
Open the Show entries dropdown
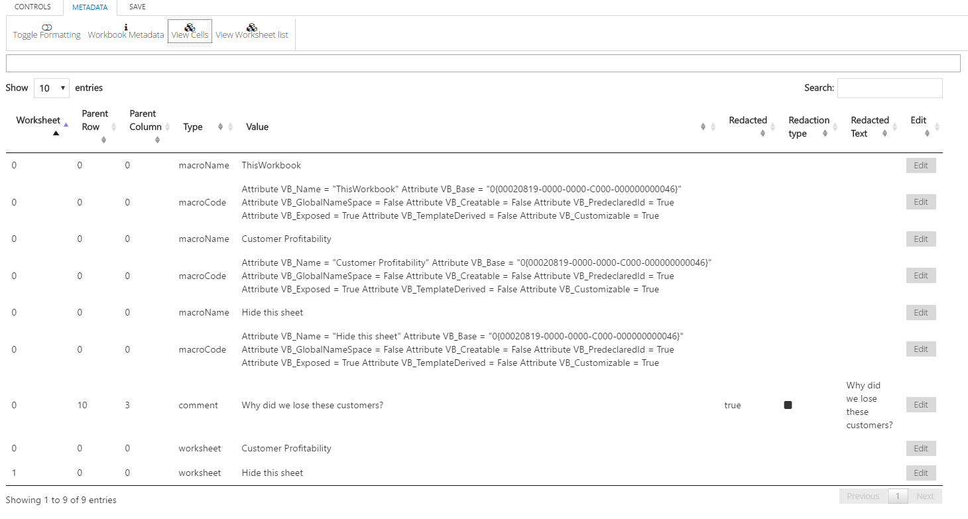pyautogui.click(x=52, y=88)
